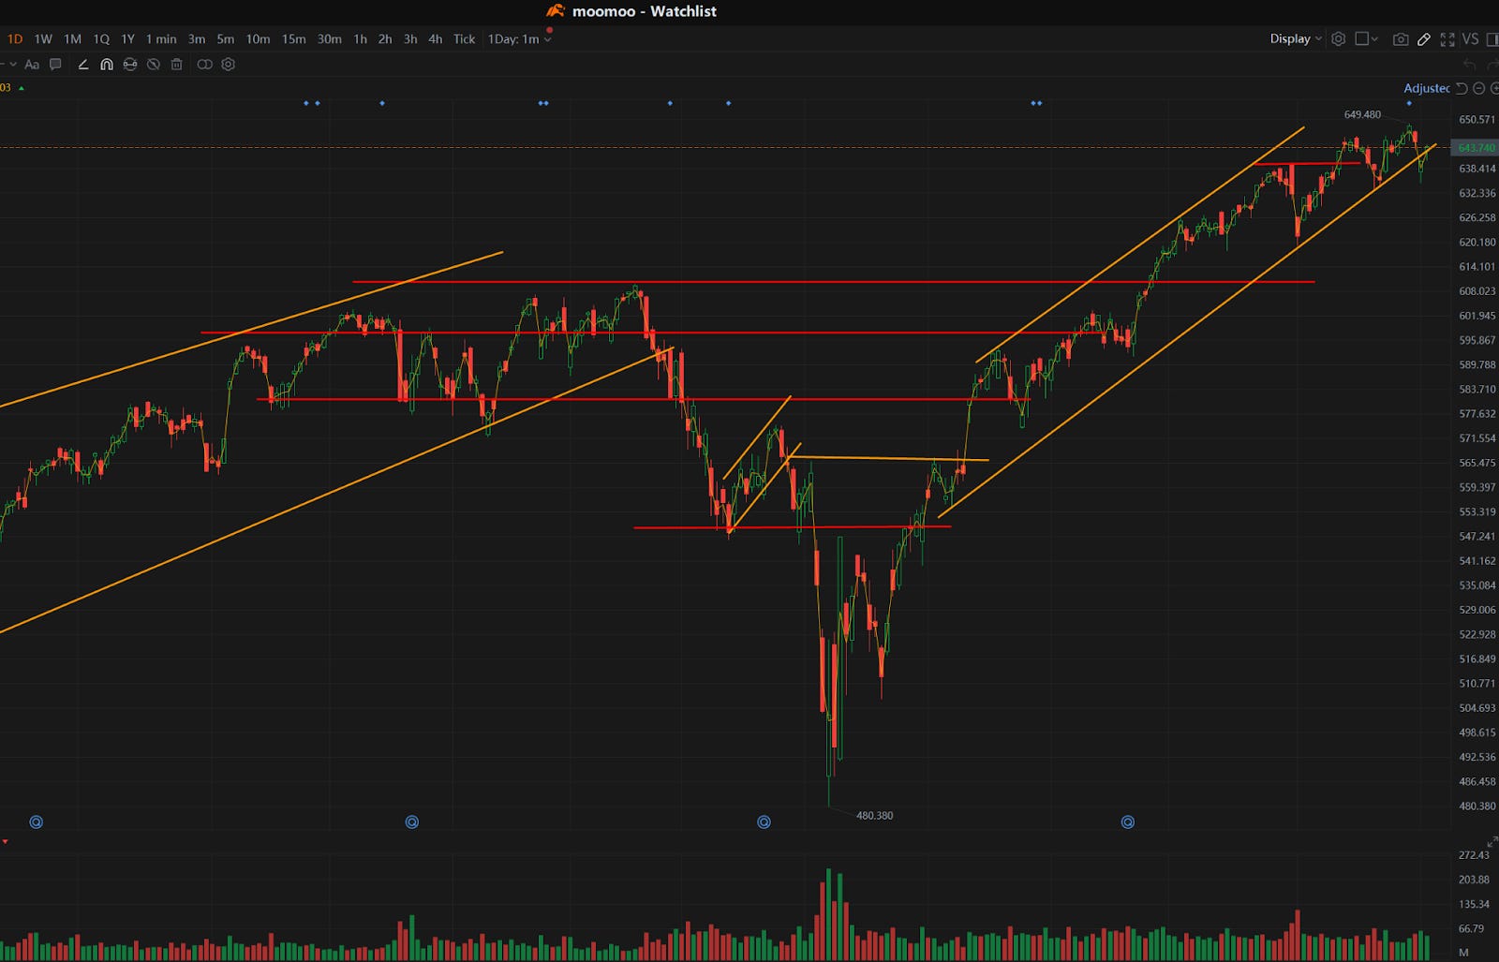The height and width of the screenshot is (962, 1499).
Task: Click the 608.023 price axis label
Action: [1477, 291]
